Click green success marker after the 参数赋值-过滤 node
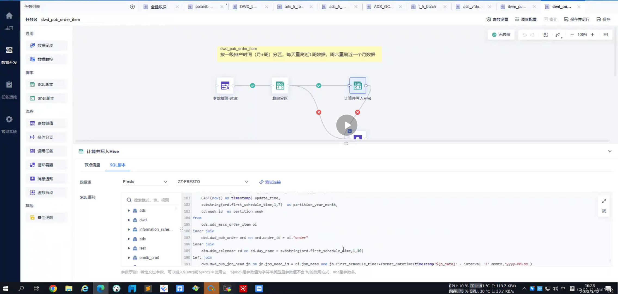 coord(252,86)
